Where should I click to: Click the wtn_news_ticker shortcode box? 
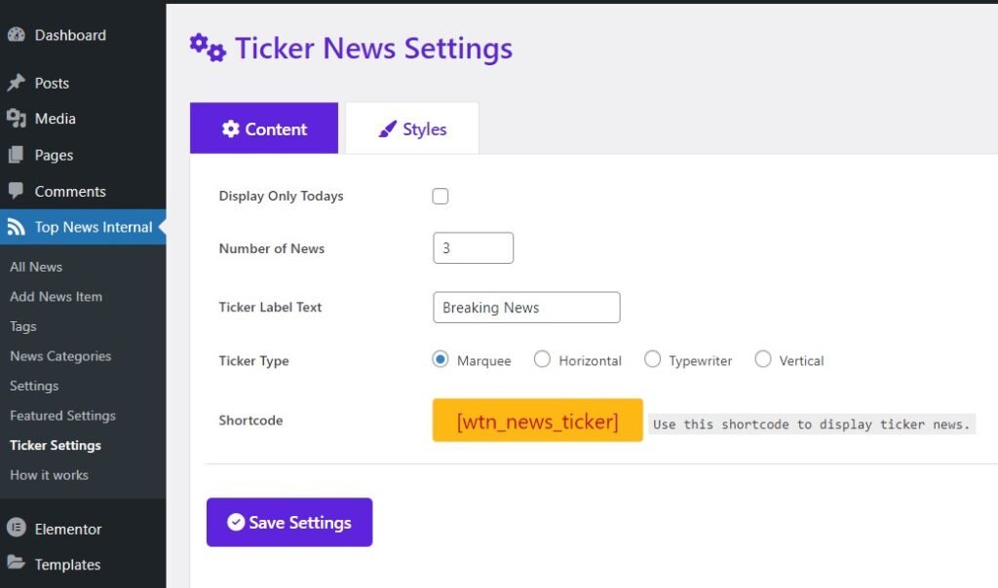[x=536, y=421]
